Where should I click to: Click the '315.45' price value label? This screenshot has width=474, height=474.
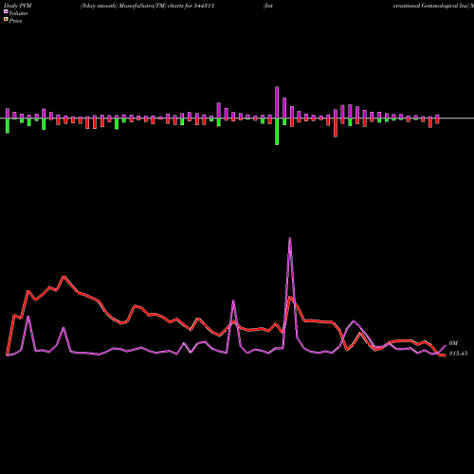point(458,354)
